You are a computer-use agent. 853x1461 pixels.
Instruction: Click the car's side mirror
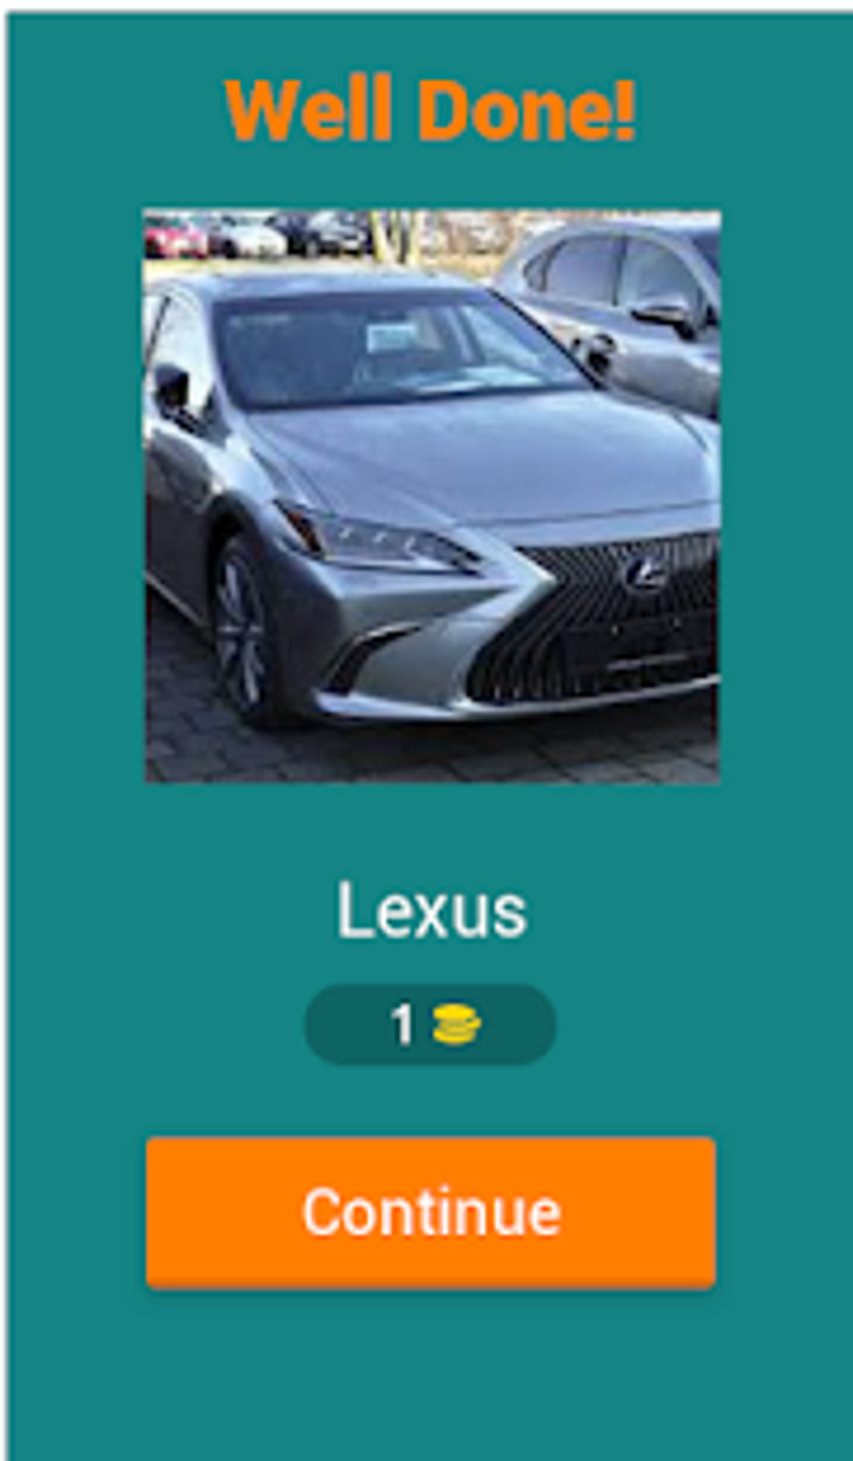(x=172, y=391)
